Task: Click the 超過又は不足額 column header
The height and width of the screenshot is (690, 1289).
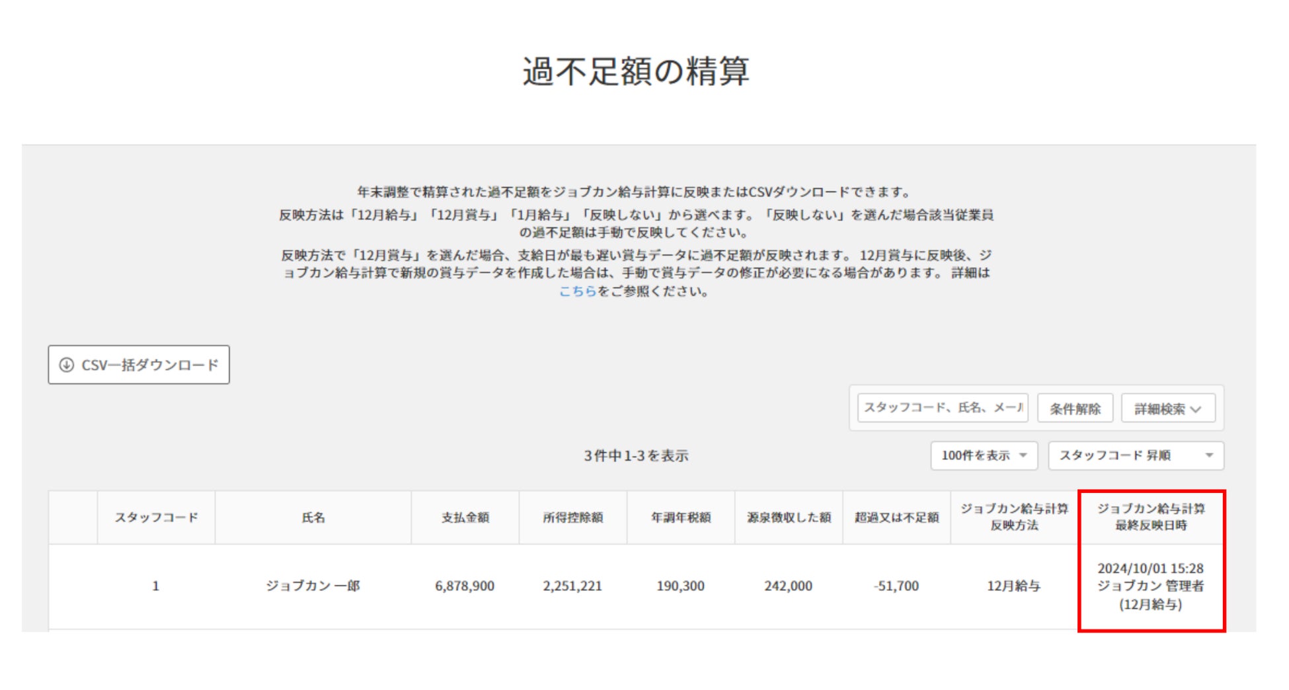Action: (x=896, y=517)
